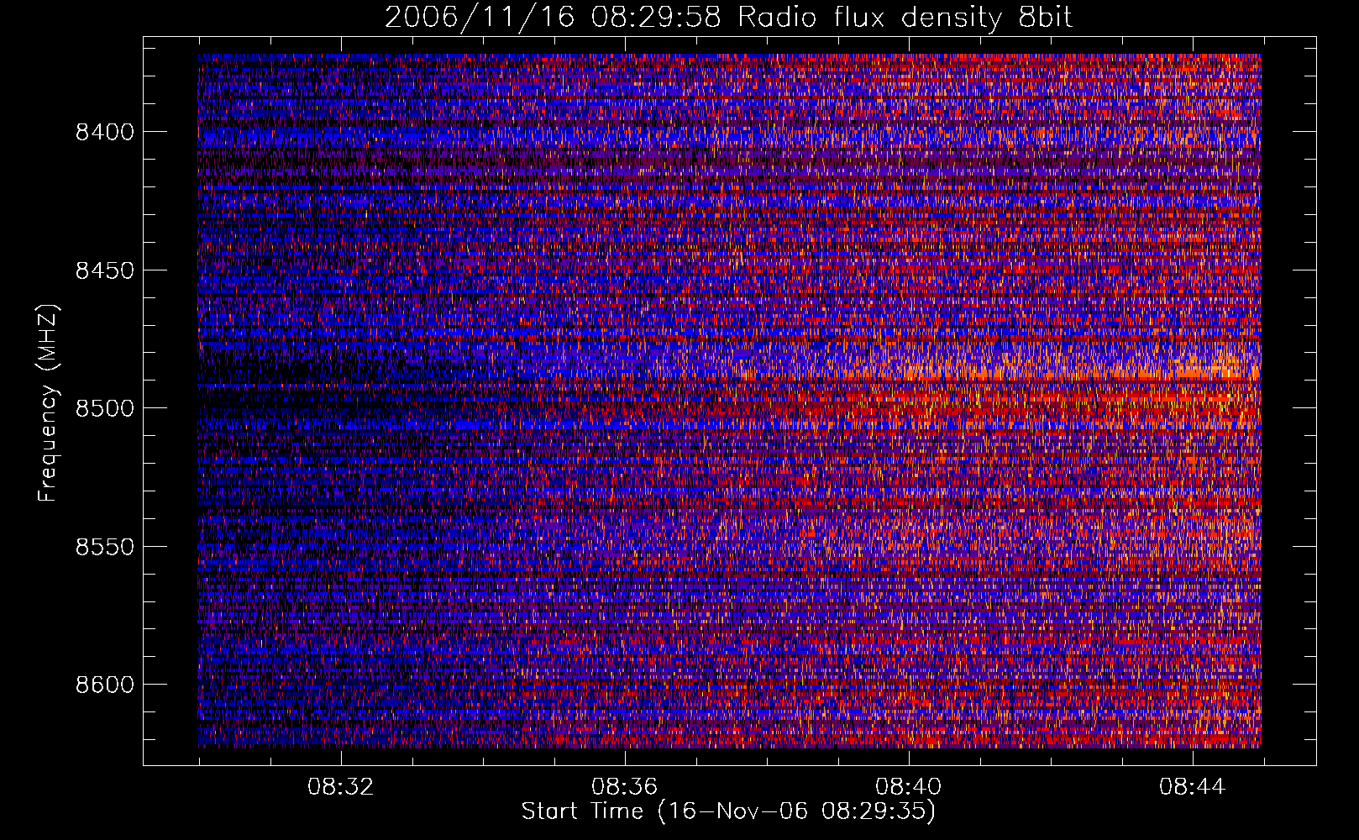Click the 'Frequency (MHZ)' y-axis title

click(49, 403)
